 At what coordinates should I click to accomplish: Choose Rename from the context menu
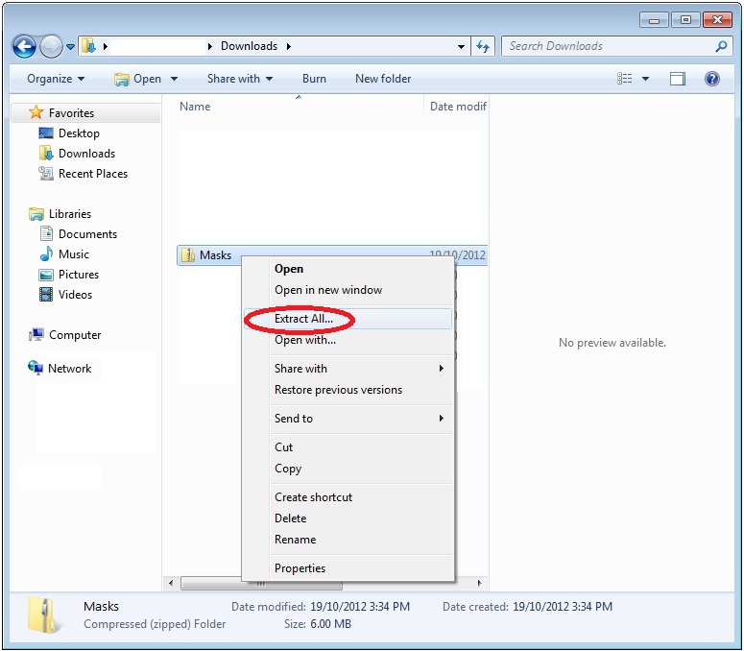pos(295,540)
